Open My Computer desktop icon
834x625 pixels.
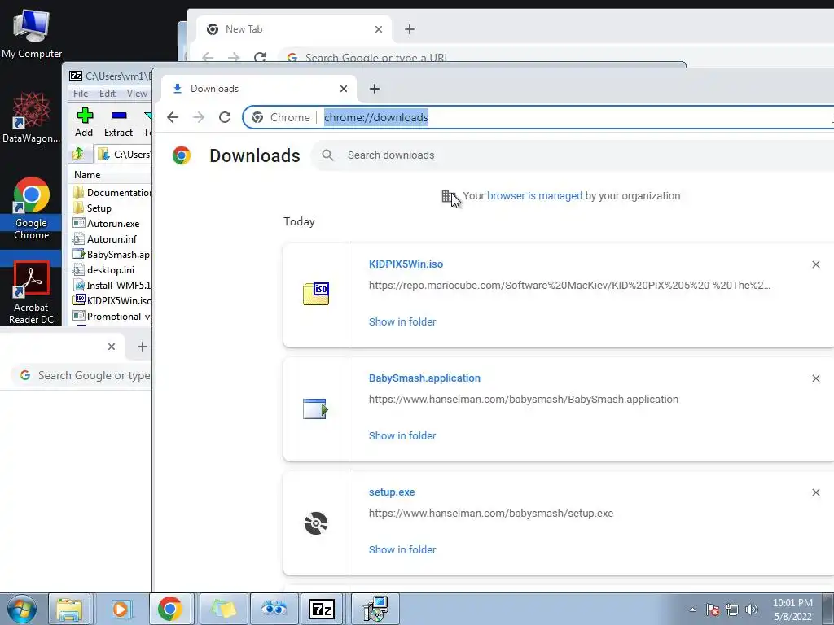(32, 33)
